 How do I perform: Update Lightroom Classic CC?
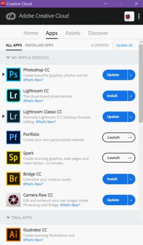[115, 117]
